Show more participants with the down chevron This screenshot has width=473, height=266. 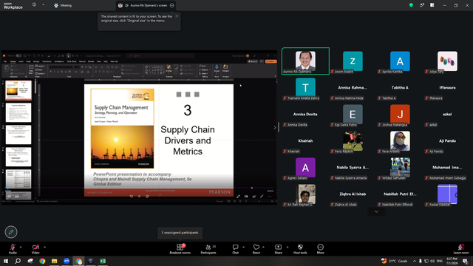point(376,211)
